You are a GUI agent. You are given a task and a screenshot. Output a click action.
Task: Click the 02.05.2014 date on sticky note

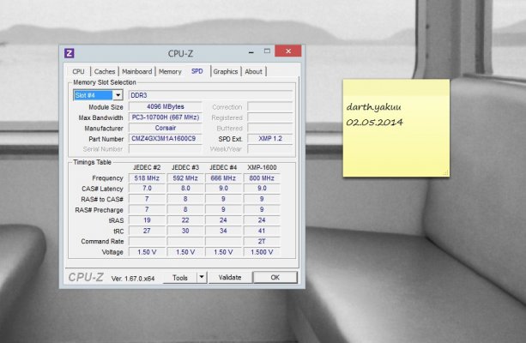pyautogui.click(x=374, y=122)
